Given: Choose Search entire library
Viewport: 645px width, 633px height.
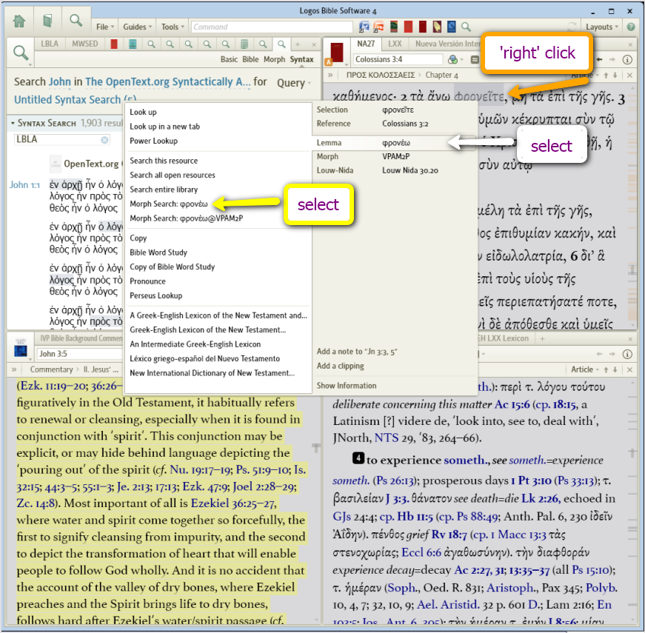Looking at the screenshot, I should (164, 190).
